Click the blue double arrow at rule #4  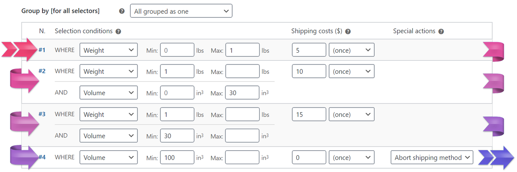(496, 158)
